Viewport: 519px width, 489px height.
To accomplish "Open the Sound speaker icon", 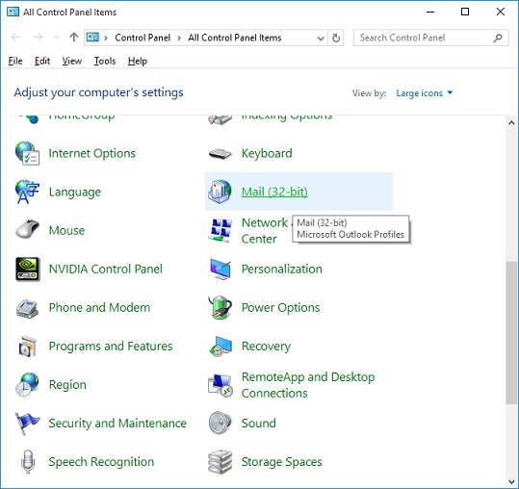I will 220,424.
